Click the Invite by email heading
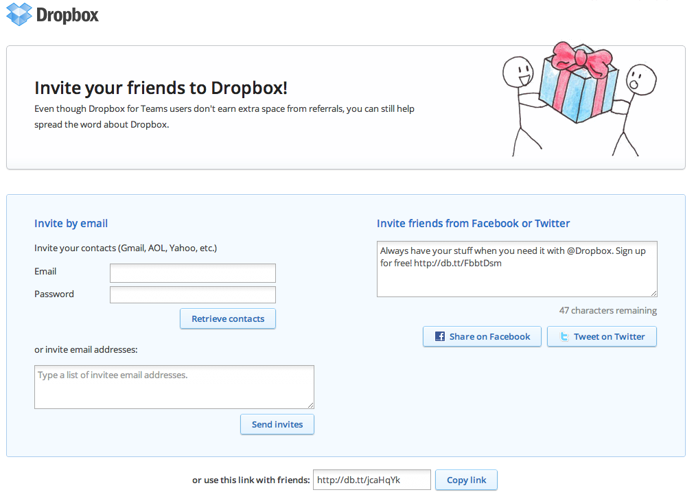The image size is (696, 501). click(71, 223)
